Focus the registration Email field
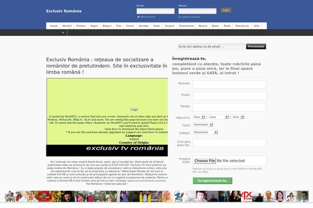Viewport: 313px width, 208px height. 230,96
